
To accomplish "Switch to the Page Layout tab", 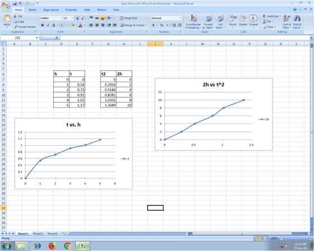I will point(51,10).
